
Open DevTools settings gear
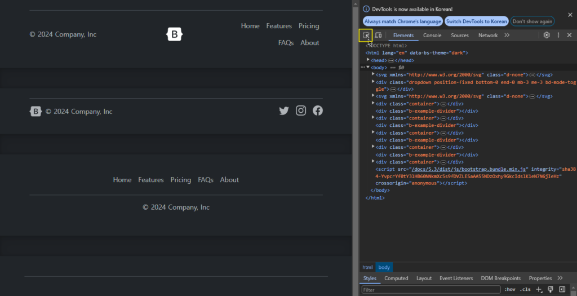click(x=547, y=36)
